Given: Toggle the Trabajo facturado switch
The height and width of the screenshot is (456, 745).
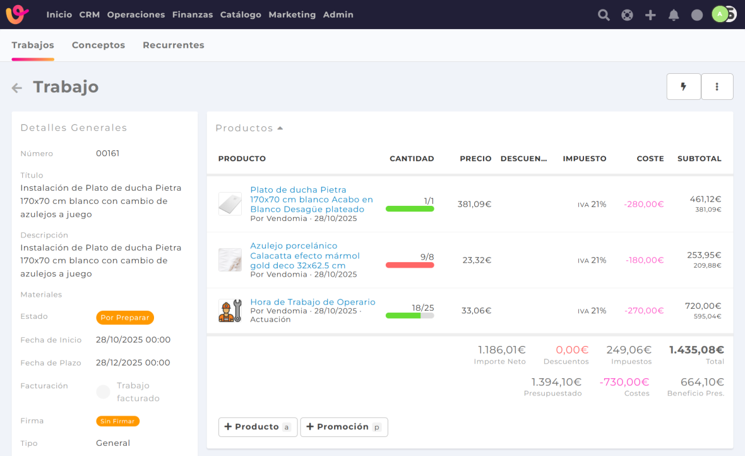Looking at the screenshot, I should coord(103,392).
